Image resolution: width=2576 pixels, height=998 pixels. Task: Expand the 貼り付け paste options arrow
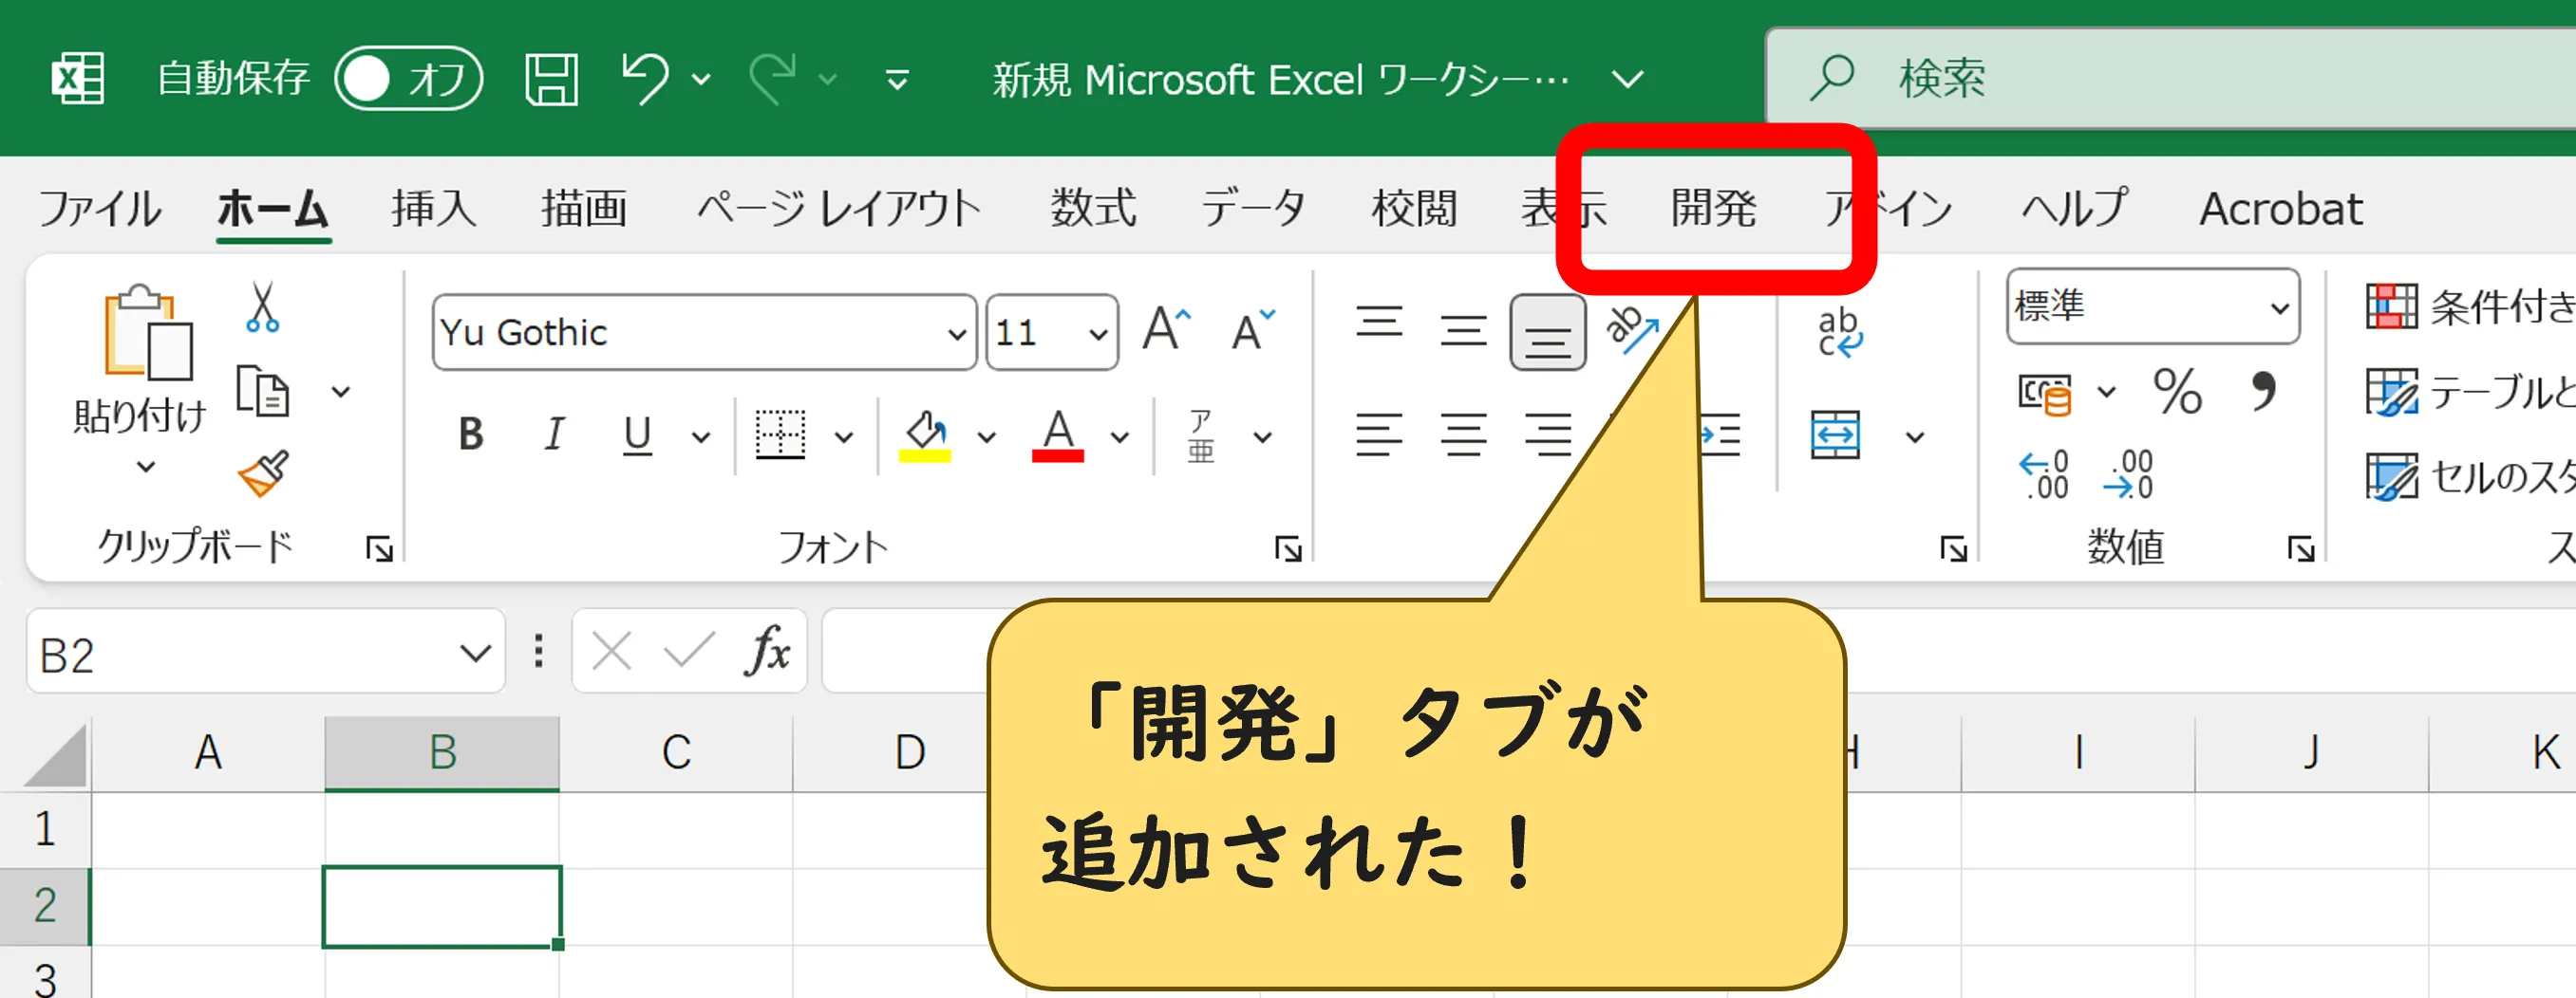pyautogui.click(x=146, y=467)
